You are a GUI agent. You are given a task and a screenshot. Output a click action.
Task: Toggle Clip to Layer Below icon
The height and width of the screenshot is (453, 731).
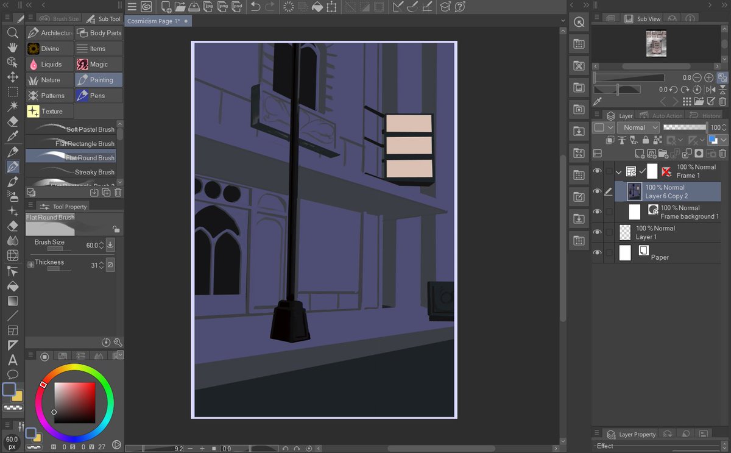coord(609,140)
